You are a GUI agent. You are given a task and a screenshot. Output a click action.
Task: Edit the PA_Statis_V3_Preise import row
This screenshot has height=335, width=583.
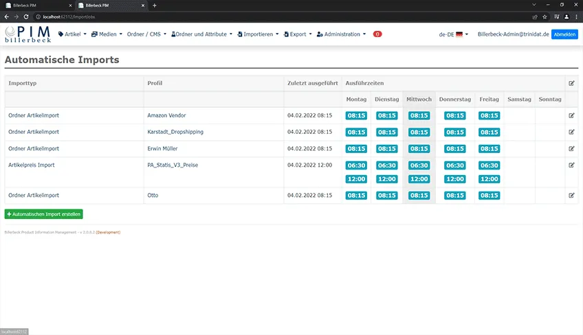(x=571, y=165)
